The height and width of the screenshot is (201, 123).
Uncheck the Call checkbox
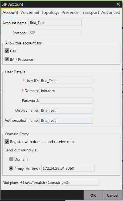[7, 51]
